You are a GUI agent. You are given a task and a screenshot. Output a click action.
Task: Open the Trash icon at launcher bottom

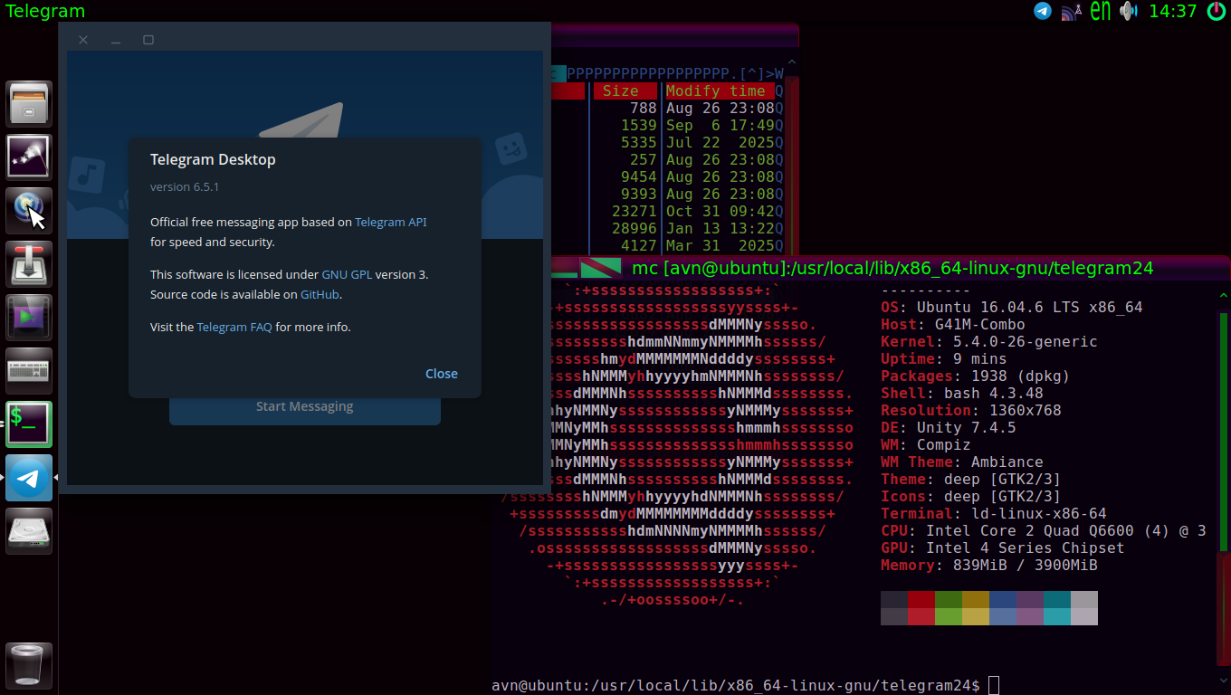point(30,666)
